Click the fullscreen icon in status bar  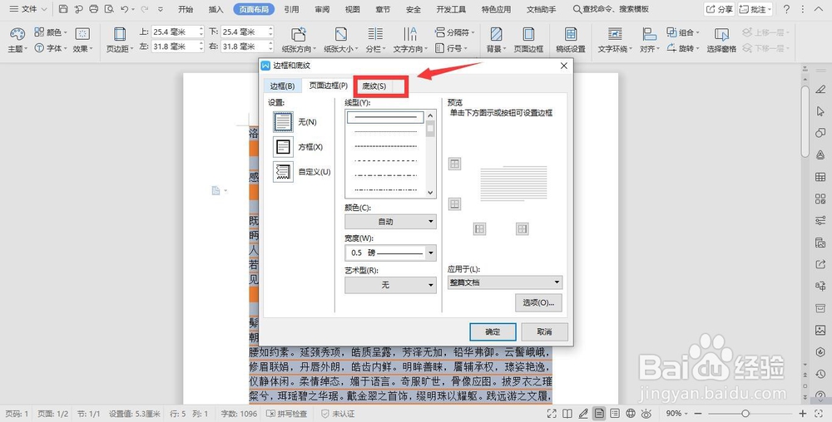(552, 414)
